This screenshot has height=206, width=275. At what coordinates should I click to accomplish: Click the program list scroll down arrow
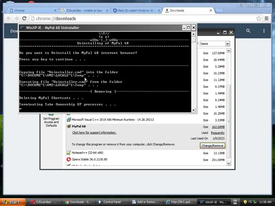point(229,163)
